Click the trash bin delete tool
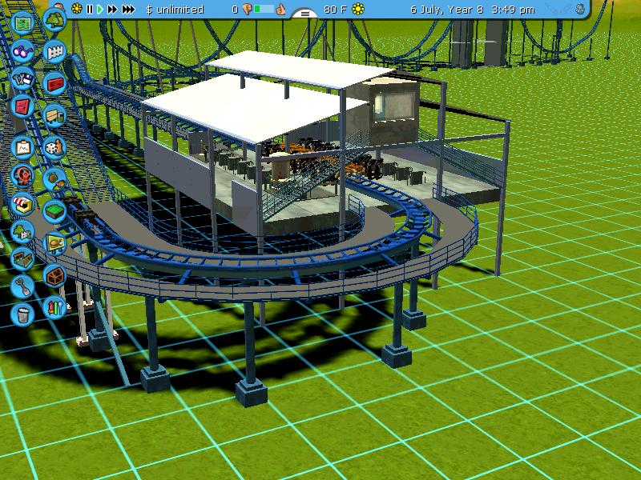Viewport: 641px width, 480px height. [22, 311]
